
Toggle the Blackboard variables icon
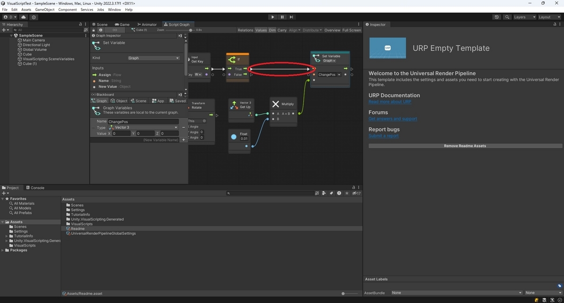[x=115, y=30]
